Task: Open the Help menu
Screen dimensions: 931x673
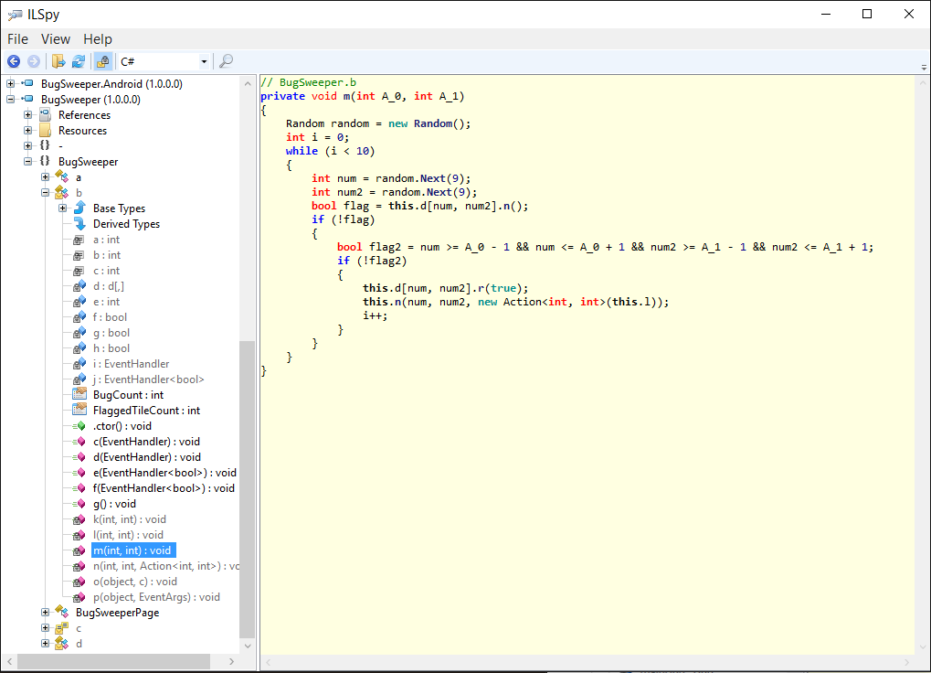Action: 98,39
